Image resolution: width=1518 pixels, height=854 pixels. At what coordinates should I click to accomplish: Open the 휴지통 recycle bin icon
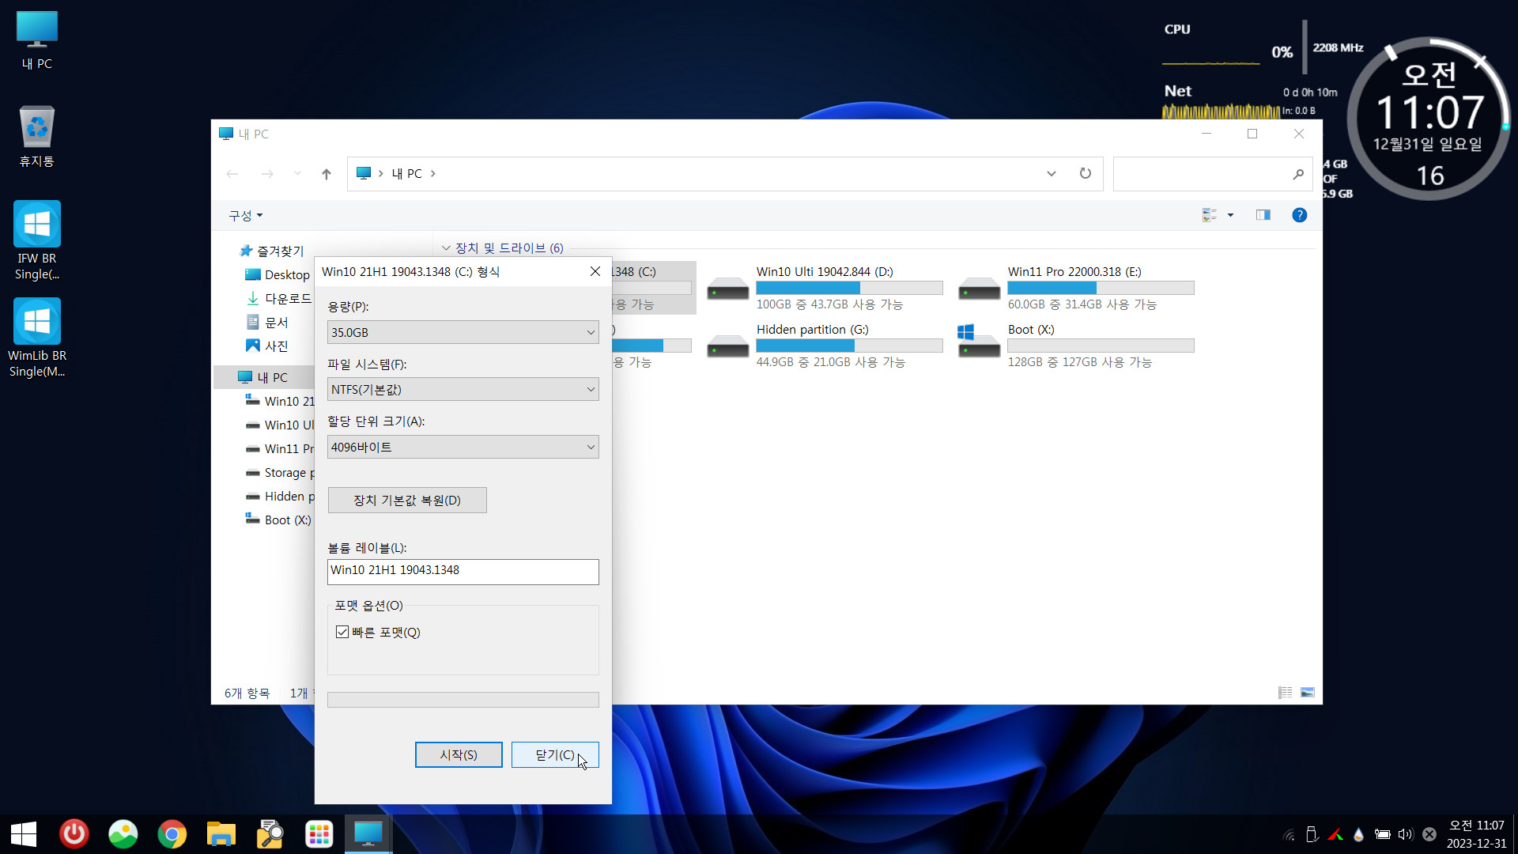coord(37,137)
